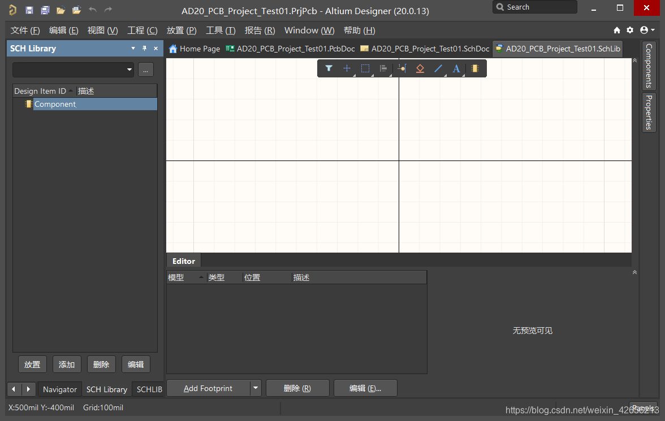The width and height of the screenshot is (665, 421).
Task: Collapse the editor area with chevron
Action: click(x=635, y=60)
